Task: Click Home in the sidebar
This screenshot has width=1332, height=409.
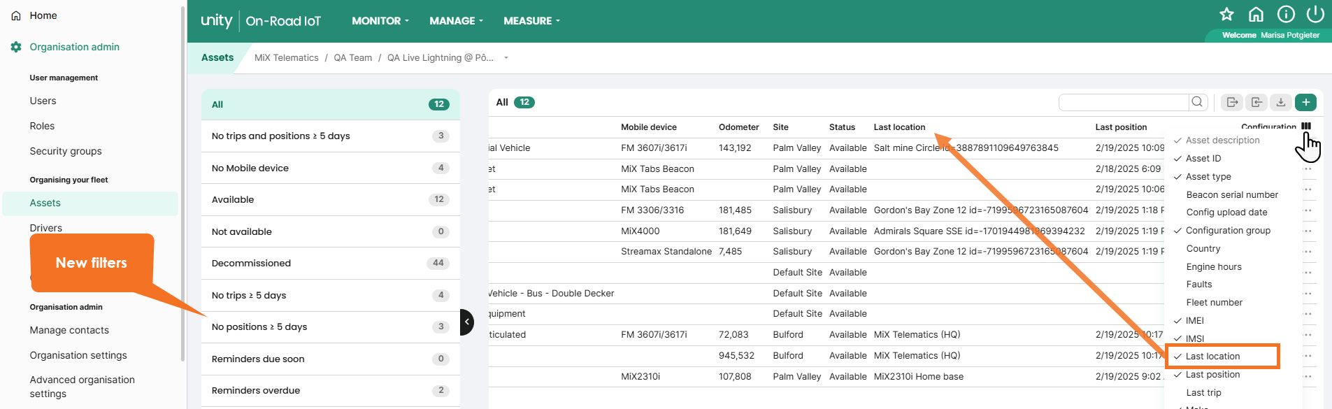Action: pos(43,15)
